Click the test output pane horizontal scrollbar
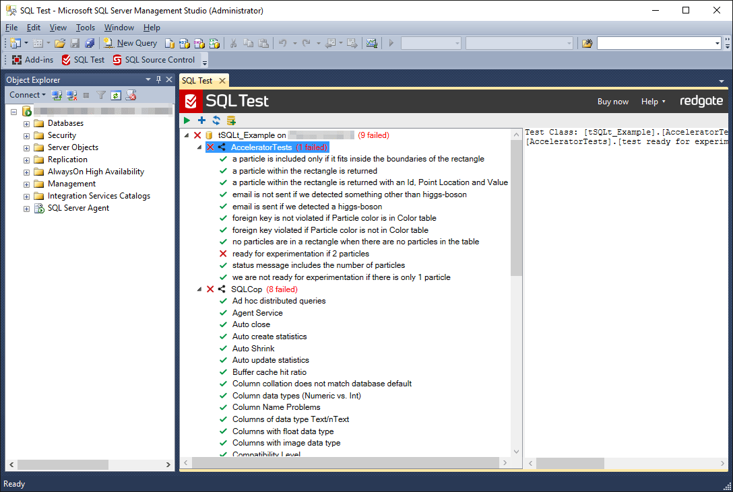The width and height of the screenshot is (733, 492). [571, 464]
